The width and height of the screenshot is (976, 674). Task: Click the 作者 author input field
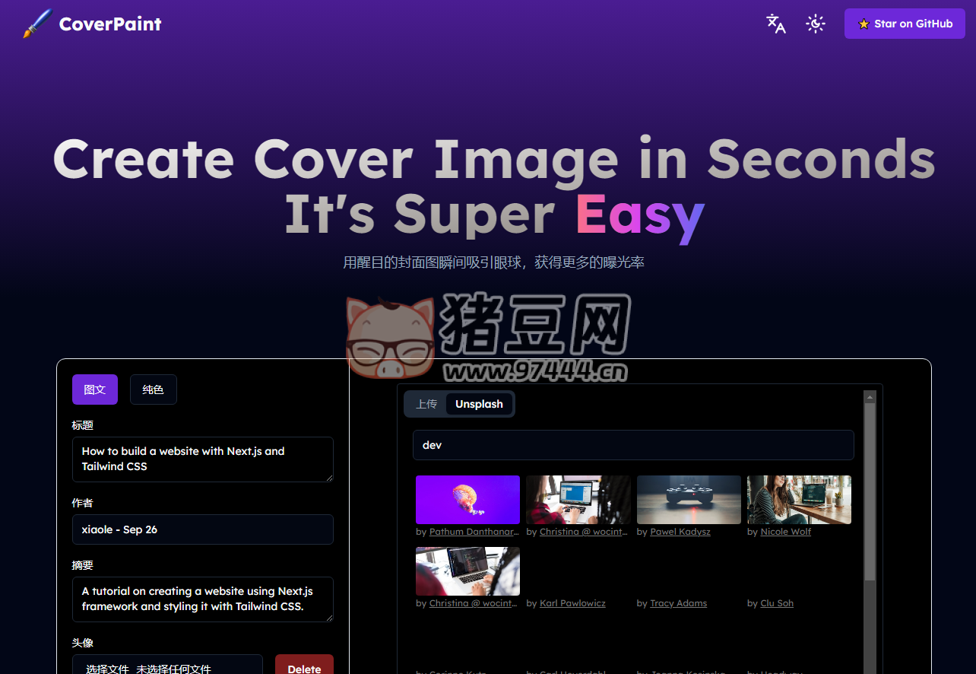202,529
